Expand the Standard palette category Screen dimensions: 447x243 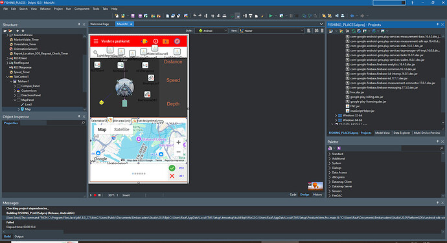coord(330,154)
